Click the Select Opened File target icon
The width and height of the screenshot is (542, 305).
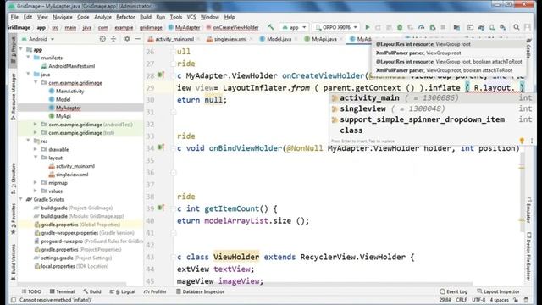pos(102,39)
